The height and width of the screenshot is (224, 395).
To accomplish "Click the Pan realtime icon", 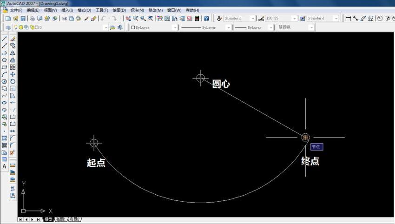I will [x=128, y=19].
